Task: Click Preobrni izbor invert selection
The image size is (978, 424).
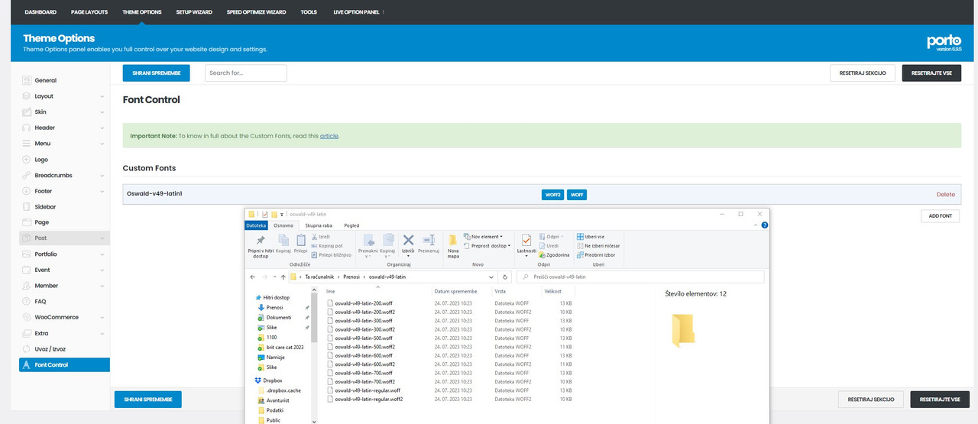Action: (596, 254)
